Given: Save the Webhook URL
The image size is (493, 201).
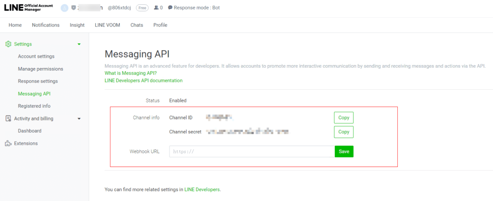Looking at the screenshot, I should (344, 152).
